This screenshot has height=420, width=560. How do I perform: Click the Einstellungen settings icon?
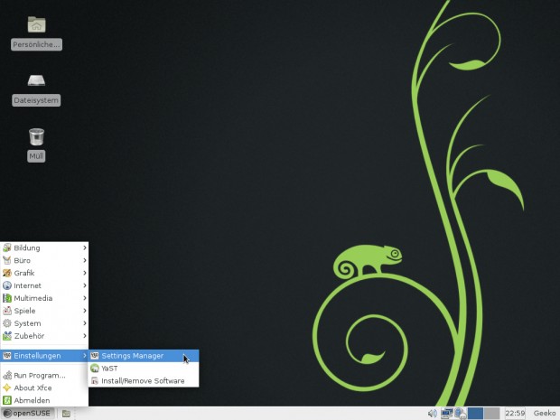(7, 355)
